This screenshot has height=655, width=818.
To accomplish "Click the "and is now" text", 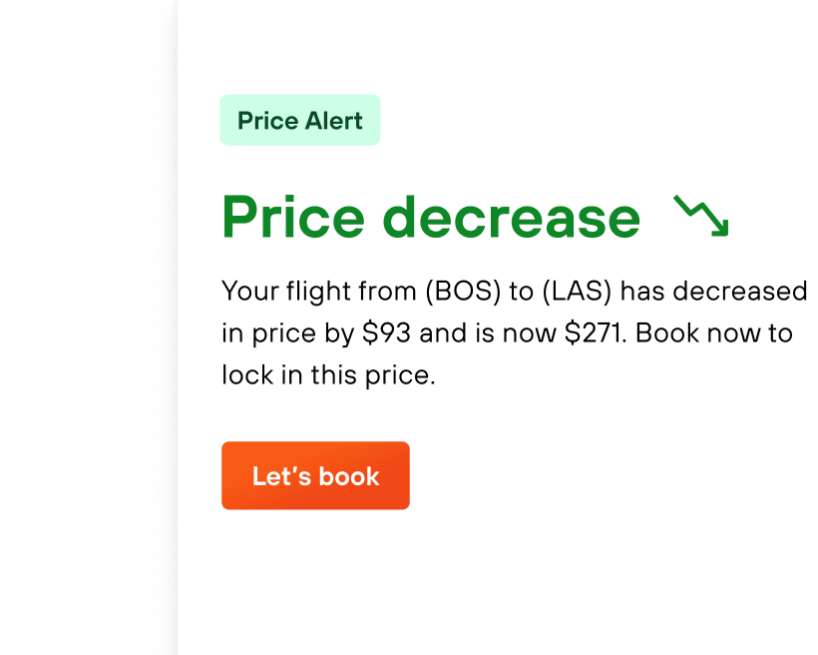I will (488, 333).
